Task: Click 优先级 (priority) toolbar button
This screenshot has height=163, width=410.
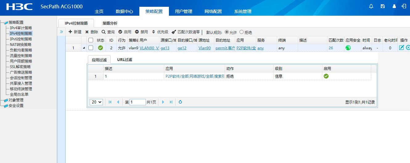Action: [x=160, y=32]
